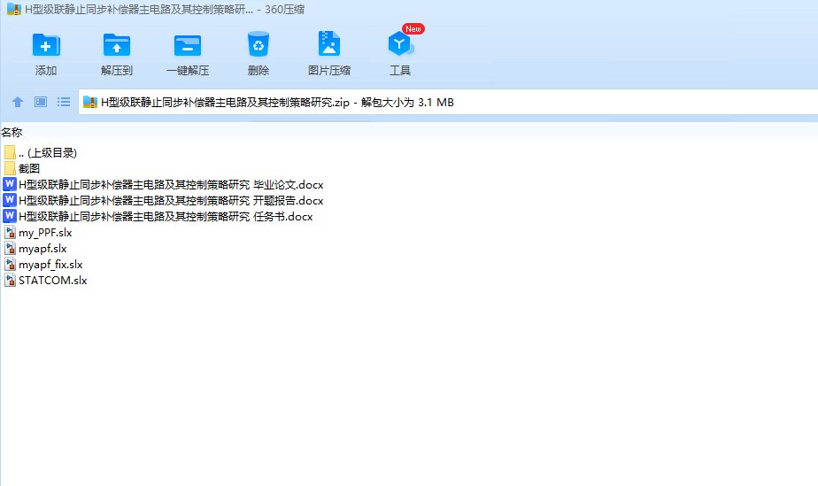Click the archive path address field
The height and width of the screenshot is (486, 818).
pyautogui.click(x=448, y=102)
